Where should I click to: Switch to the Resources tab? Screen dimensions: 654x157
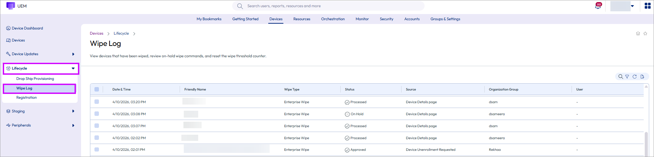click(302, 19)
